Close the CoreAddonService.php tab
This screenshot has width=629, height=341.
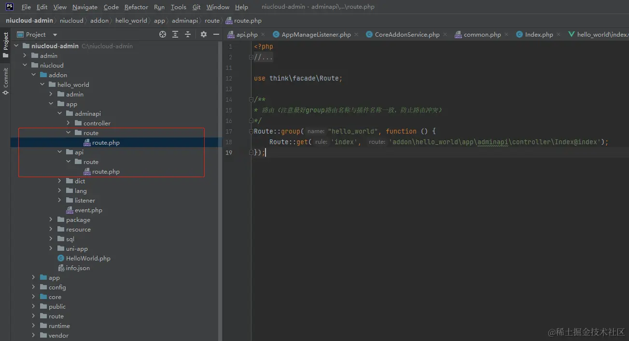pyautogui.click(x=445, y=35)
